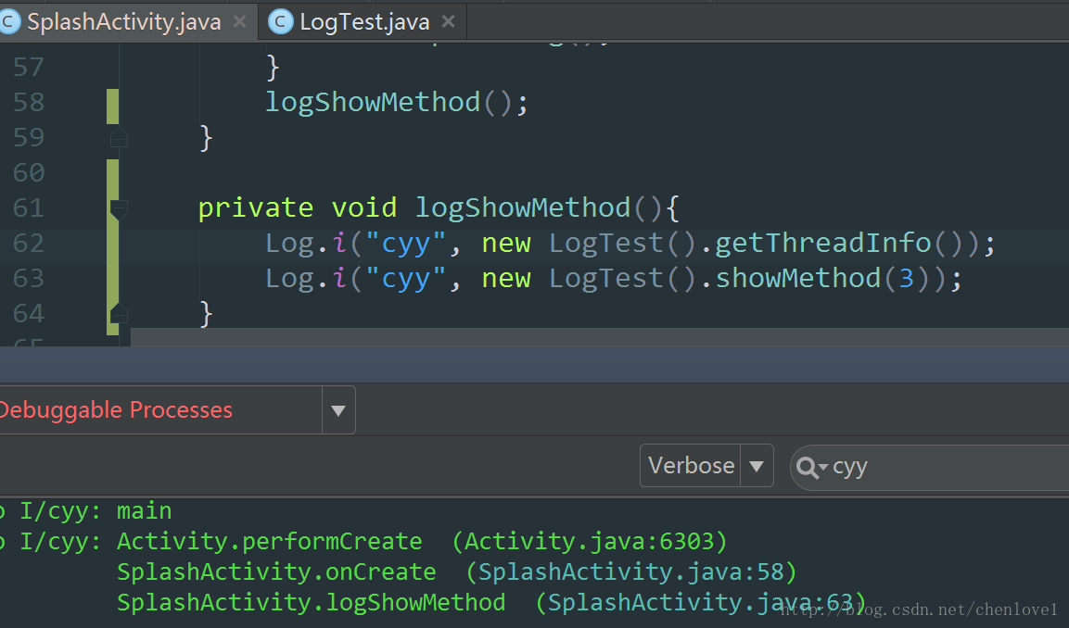Click line number 61 in the gutter
The height and width of the screenshot is (628, 1069).
(29, 207)
